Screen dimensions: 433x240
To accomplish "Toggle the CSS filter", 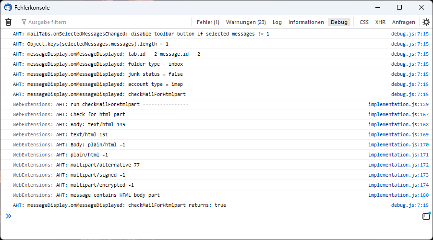I will tap(364, 22).
